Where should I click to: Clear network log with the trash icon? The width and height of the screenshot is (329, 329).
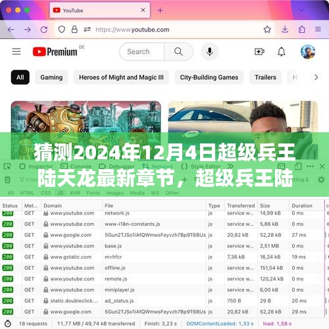(7, 180)
